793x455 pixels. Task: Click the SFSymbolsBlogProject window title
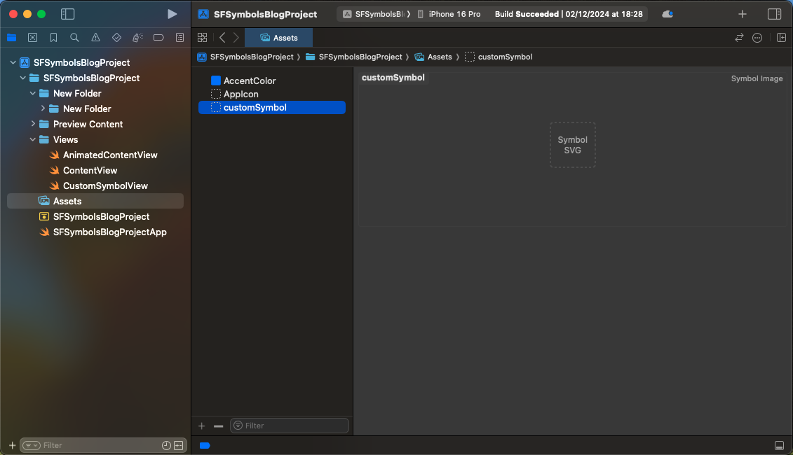point(266,14)
